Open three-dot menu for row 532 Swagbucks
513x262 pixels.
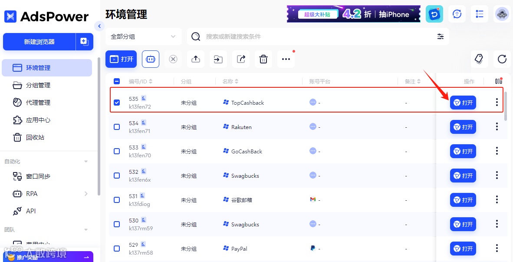497,175
